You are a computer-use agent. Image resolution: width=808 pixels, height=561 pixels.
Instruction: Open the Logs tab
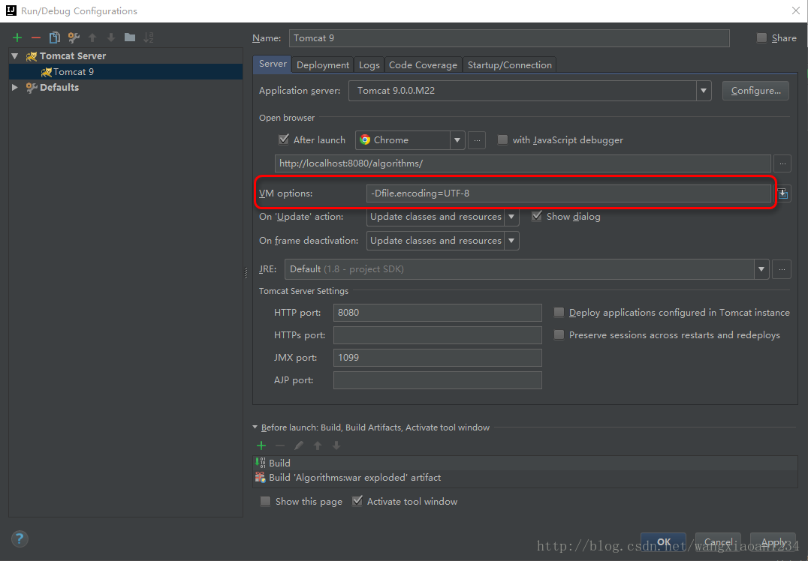(369, 65)
